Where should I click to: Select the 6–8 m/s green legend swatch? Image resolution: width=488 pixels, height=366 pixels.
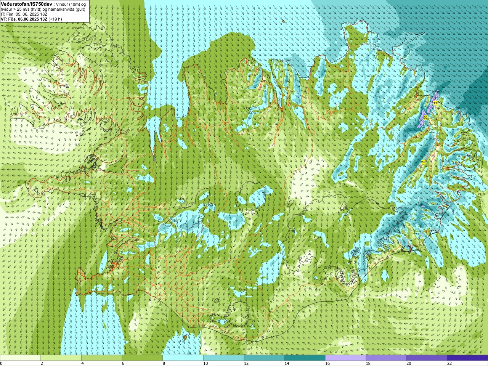pos(142,358)
